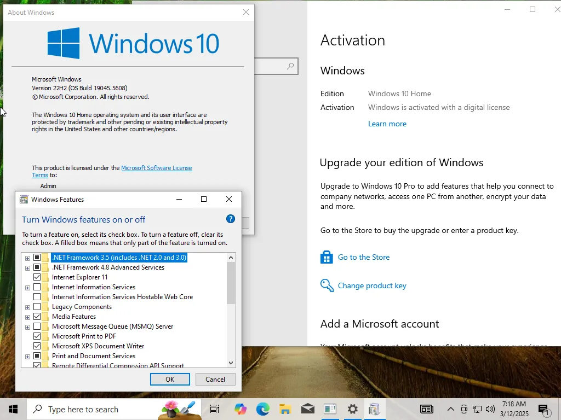Toggle Print and Document Services checkbox

(37, 355)
